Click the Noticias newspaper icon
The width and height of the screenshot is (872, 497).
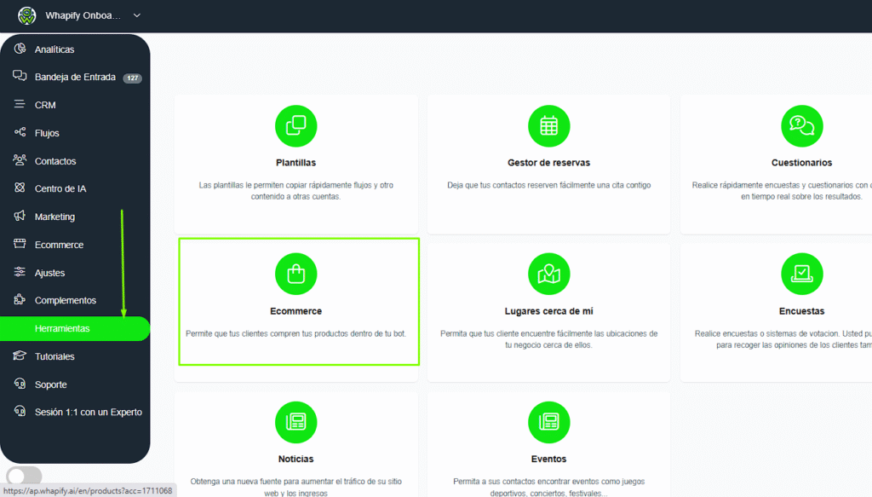pyautogui.click(x=295, y=422)
